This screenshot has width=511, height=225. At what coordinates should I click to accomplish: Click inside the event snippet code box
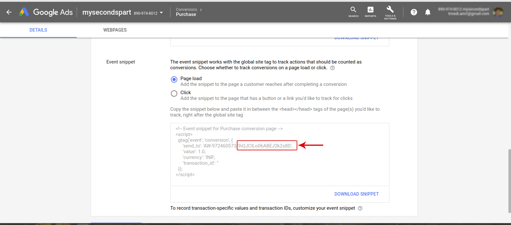[x=280, y=154]
